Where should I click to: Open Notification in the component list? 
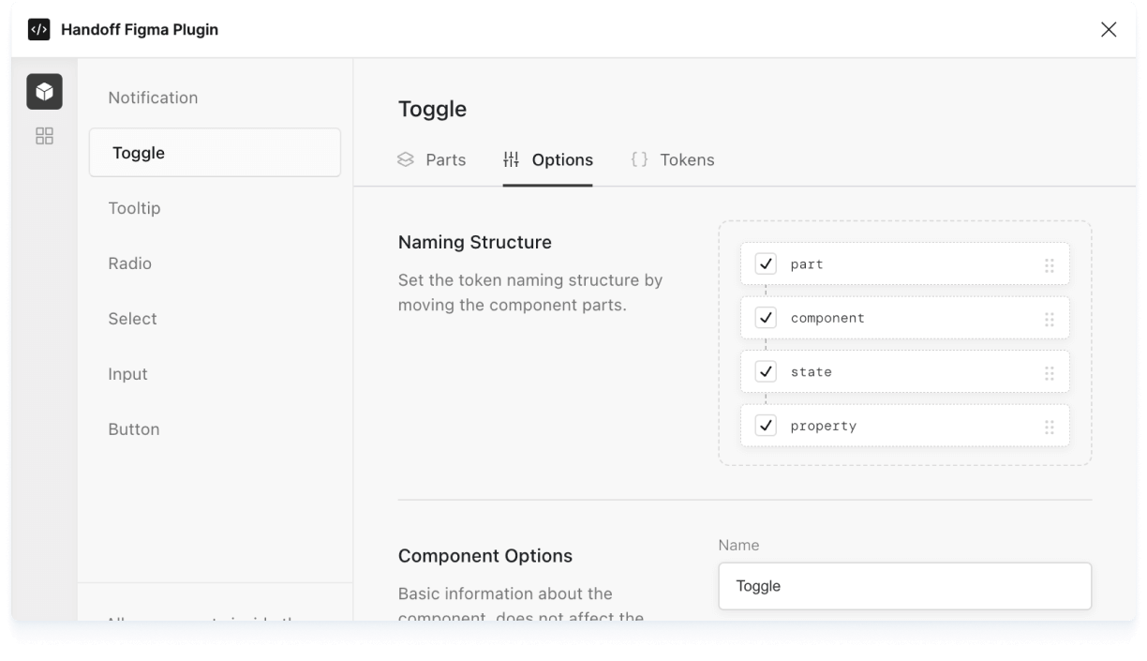click(x=153, y=98)
